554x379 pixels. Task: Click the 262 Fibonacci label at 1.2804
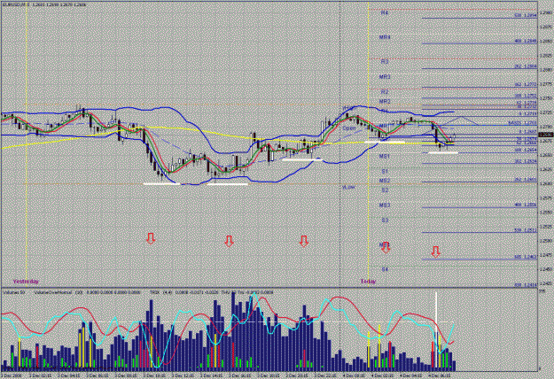click(x=526, y=66)
